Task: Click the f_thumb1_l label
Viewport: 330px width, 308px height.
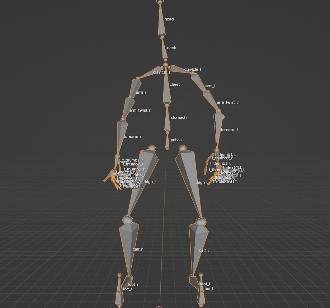Action: coord(225,154)
